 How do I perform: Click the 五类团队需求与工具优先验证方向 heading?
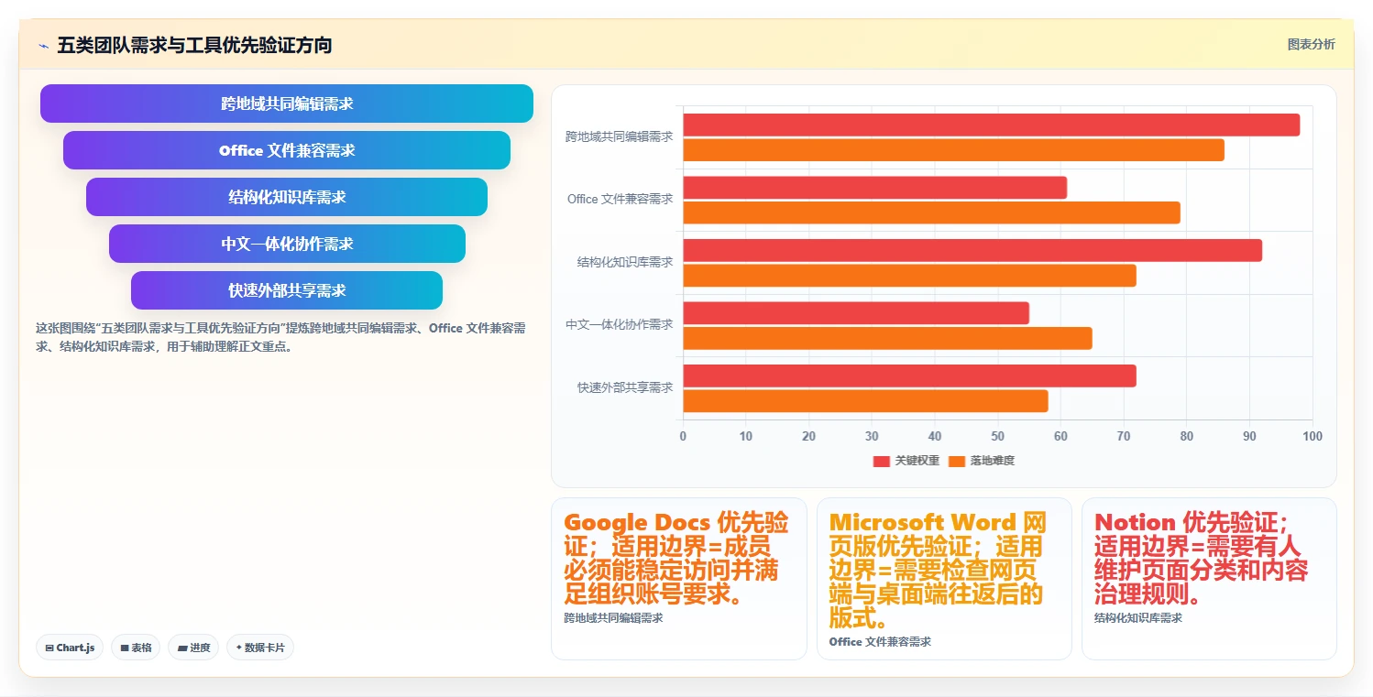tap(194, 45)
